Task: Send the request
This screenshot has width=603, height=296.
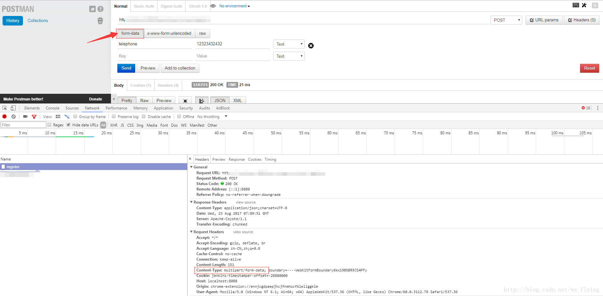Action: point(126,68)
